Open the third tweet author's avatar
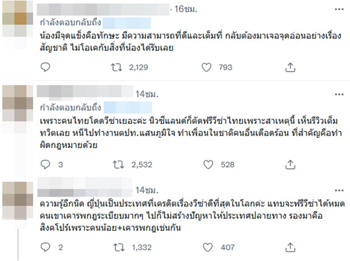The image size is (350, 261). pos(14,195)
